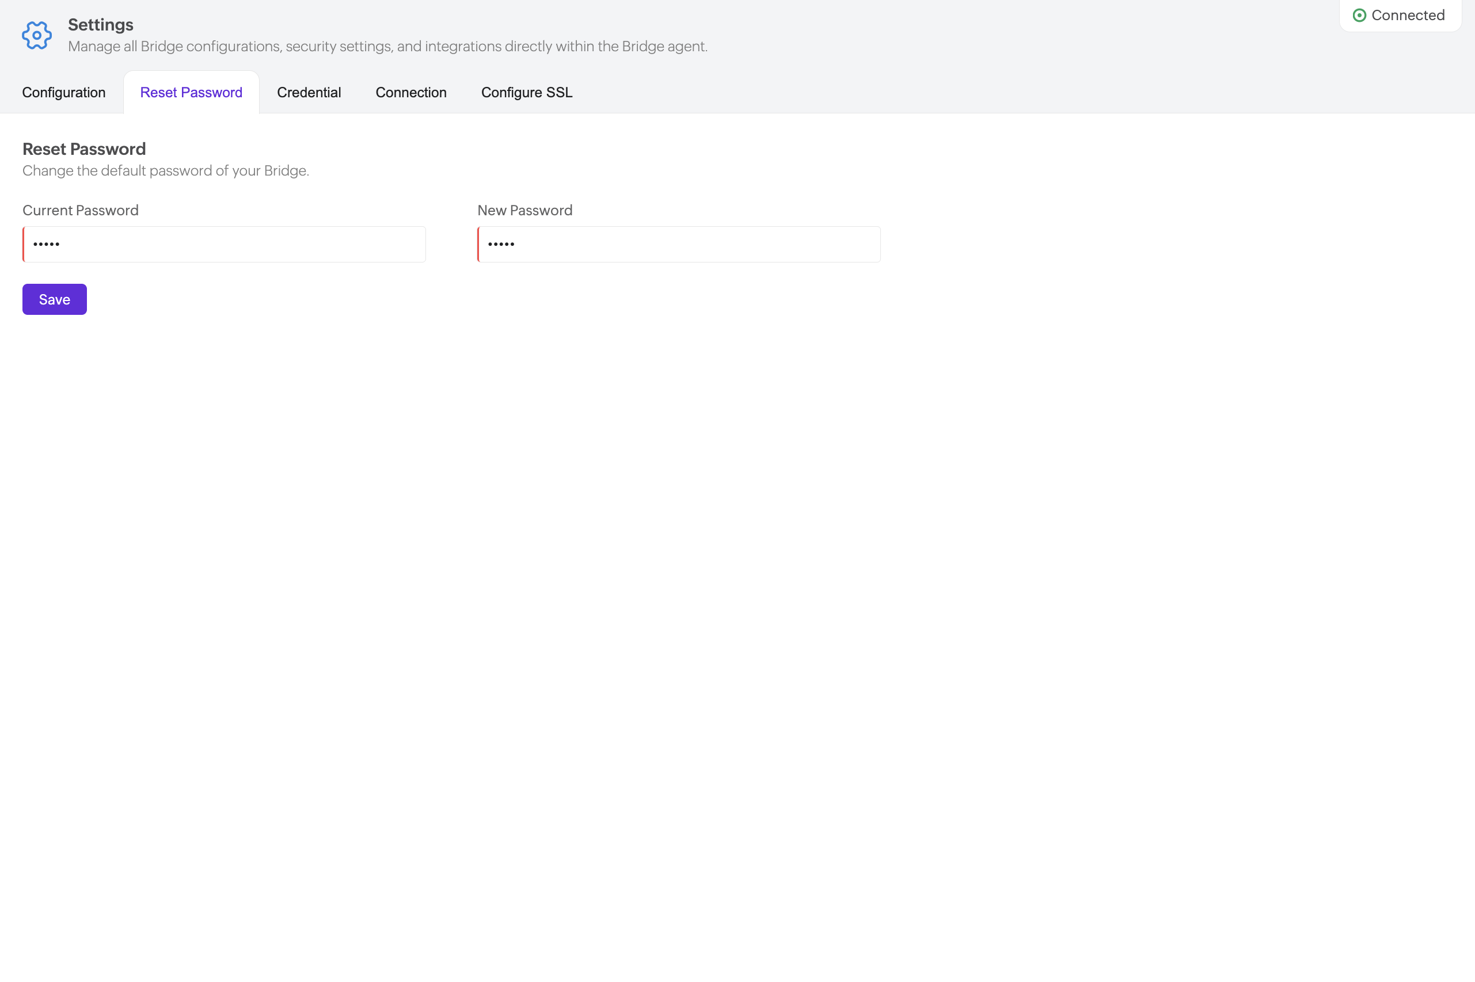
Task: Focus the New Password input field
Action: (680, 244)
